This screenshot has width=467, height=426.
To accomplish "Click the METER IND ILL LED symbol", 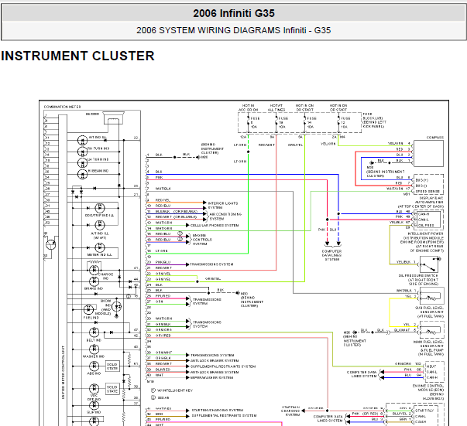I will [99, 247].
